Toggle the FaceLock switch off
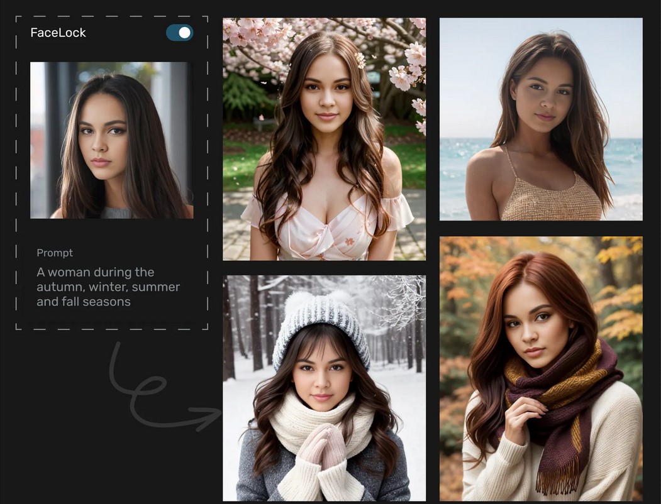This screenshot has width=661, height=504. click(x=180, y=33)
